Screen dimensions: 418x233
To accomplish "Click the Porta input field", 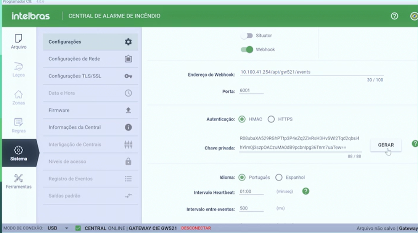I will coord(251,91).
